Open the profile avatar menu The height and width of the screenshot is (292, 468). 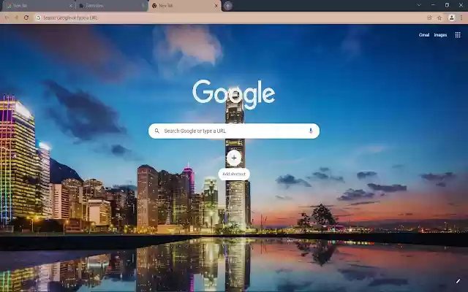452,18
